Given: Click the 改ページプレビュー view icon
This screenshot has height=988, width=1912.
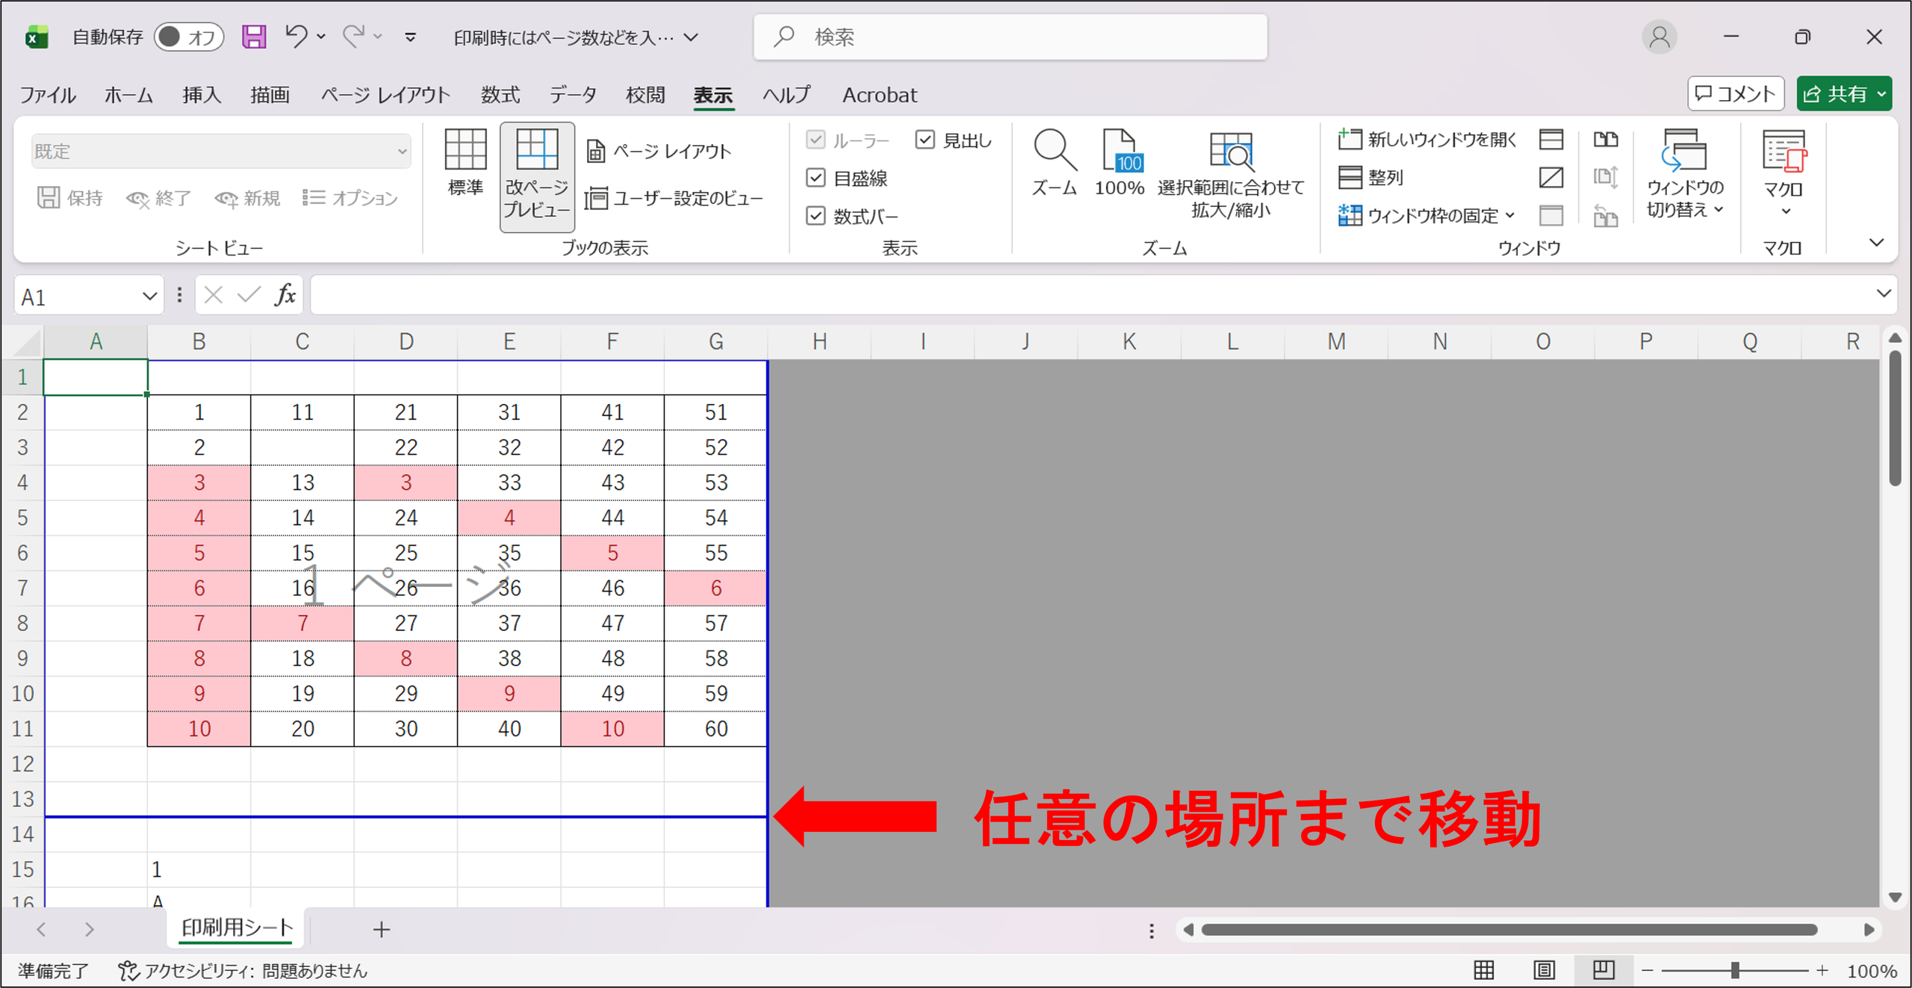Looking at the screenshot, I should 537,175.
